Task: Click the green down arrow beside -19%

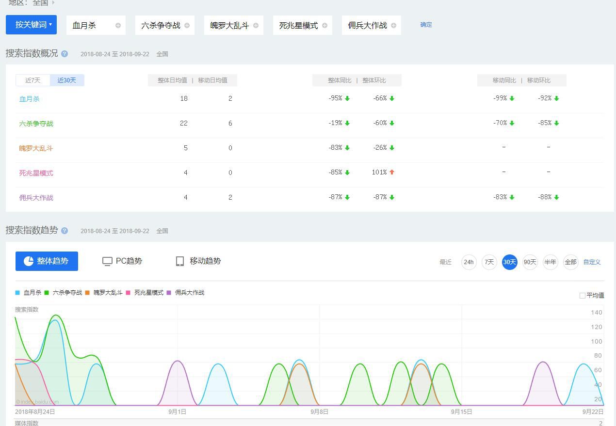Action: [347, 123]
